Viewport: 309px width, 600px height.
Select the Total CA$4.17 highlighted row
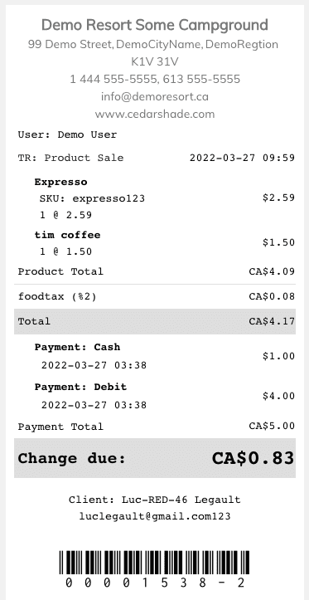click(x=155, y=321)
